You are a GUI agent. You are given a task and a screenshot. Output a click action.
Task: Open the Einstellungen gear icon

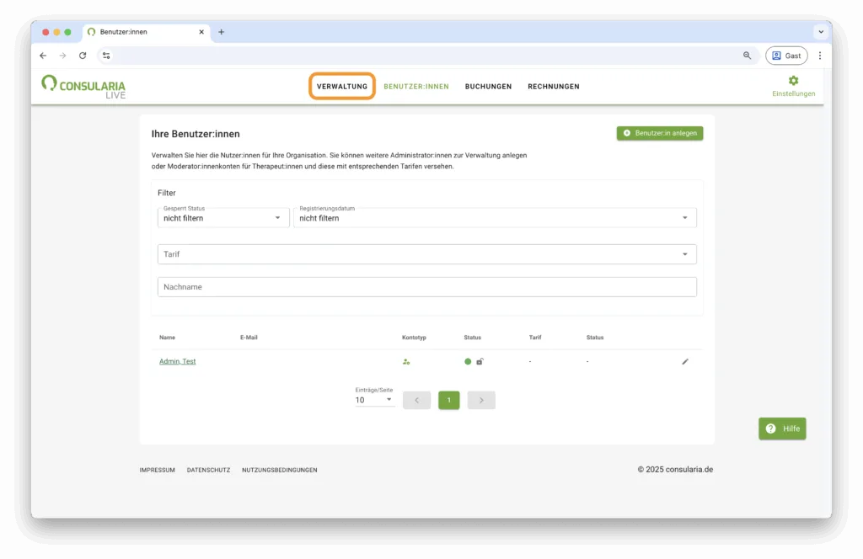793,81
